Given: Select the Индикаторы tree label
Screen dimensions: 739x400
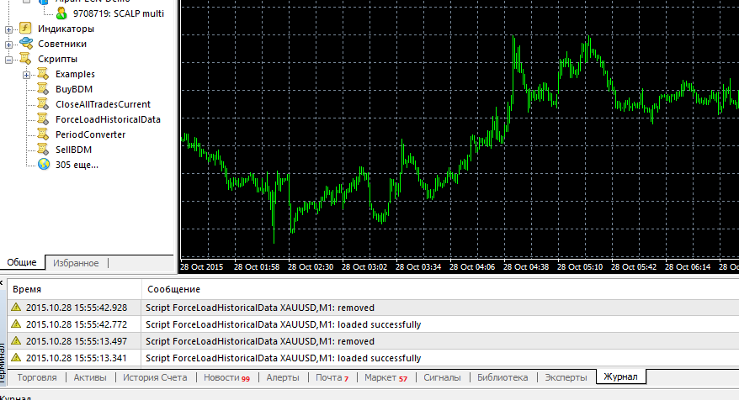Looking at the screenshot, I should click(66, 29).
